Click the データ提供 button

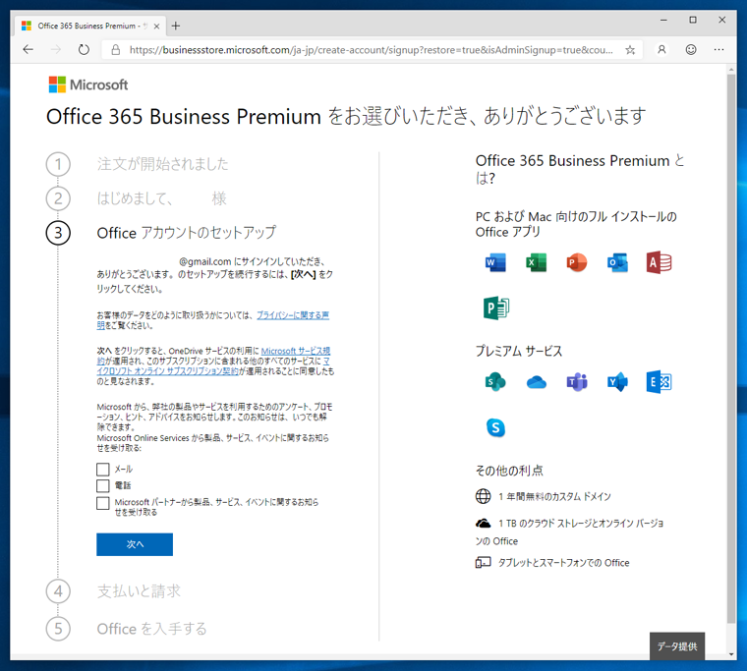pyautogui.click(x=677, y=646)
